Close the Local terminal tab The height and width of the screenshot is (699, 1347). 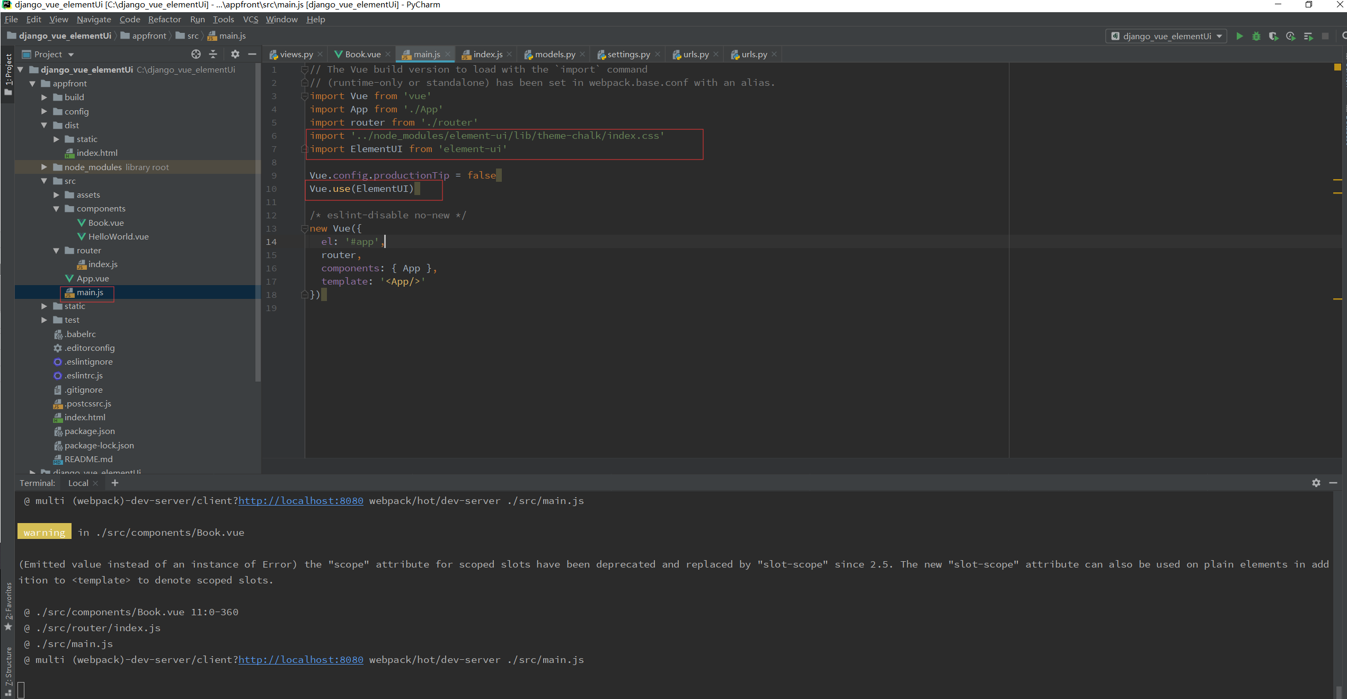pos(95,483)
